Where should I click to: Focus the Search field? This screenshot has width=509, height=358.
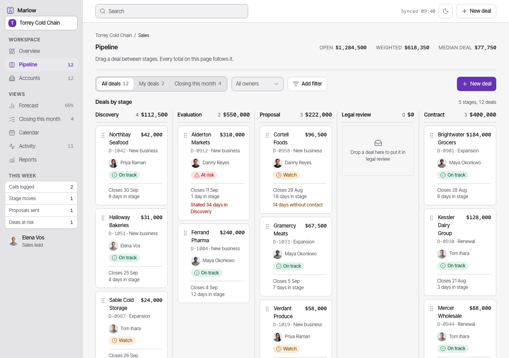click(x=172, y=11)
